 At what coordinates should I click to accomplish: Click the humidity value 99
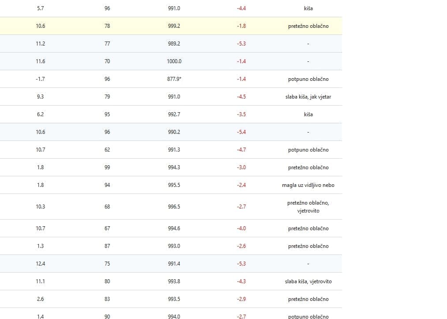(107, 167)
